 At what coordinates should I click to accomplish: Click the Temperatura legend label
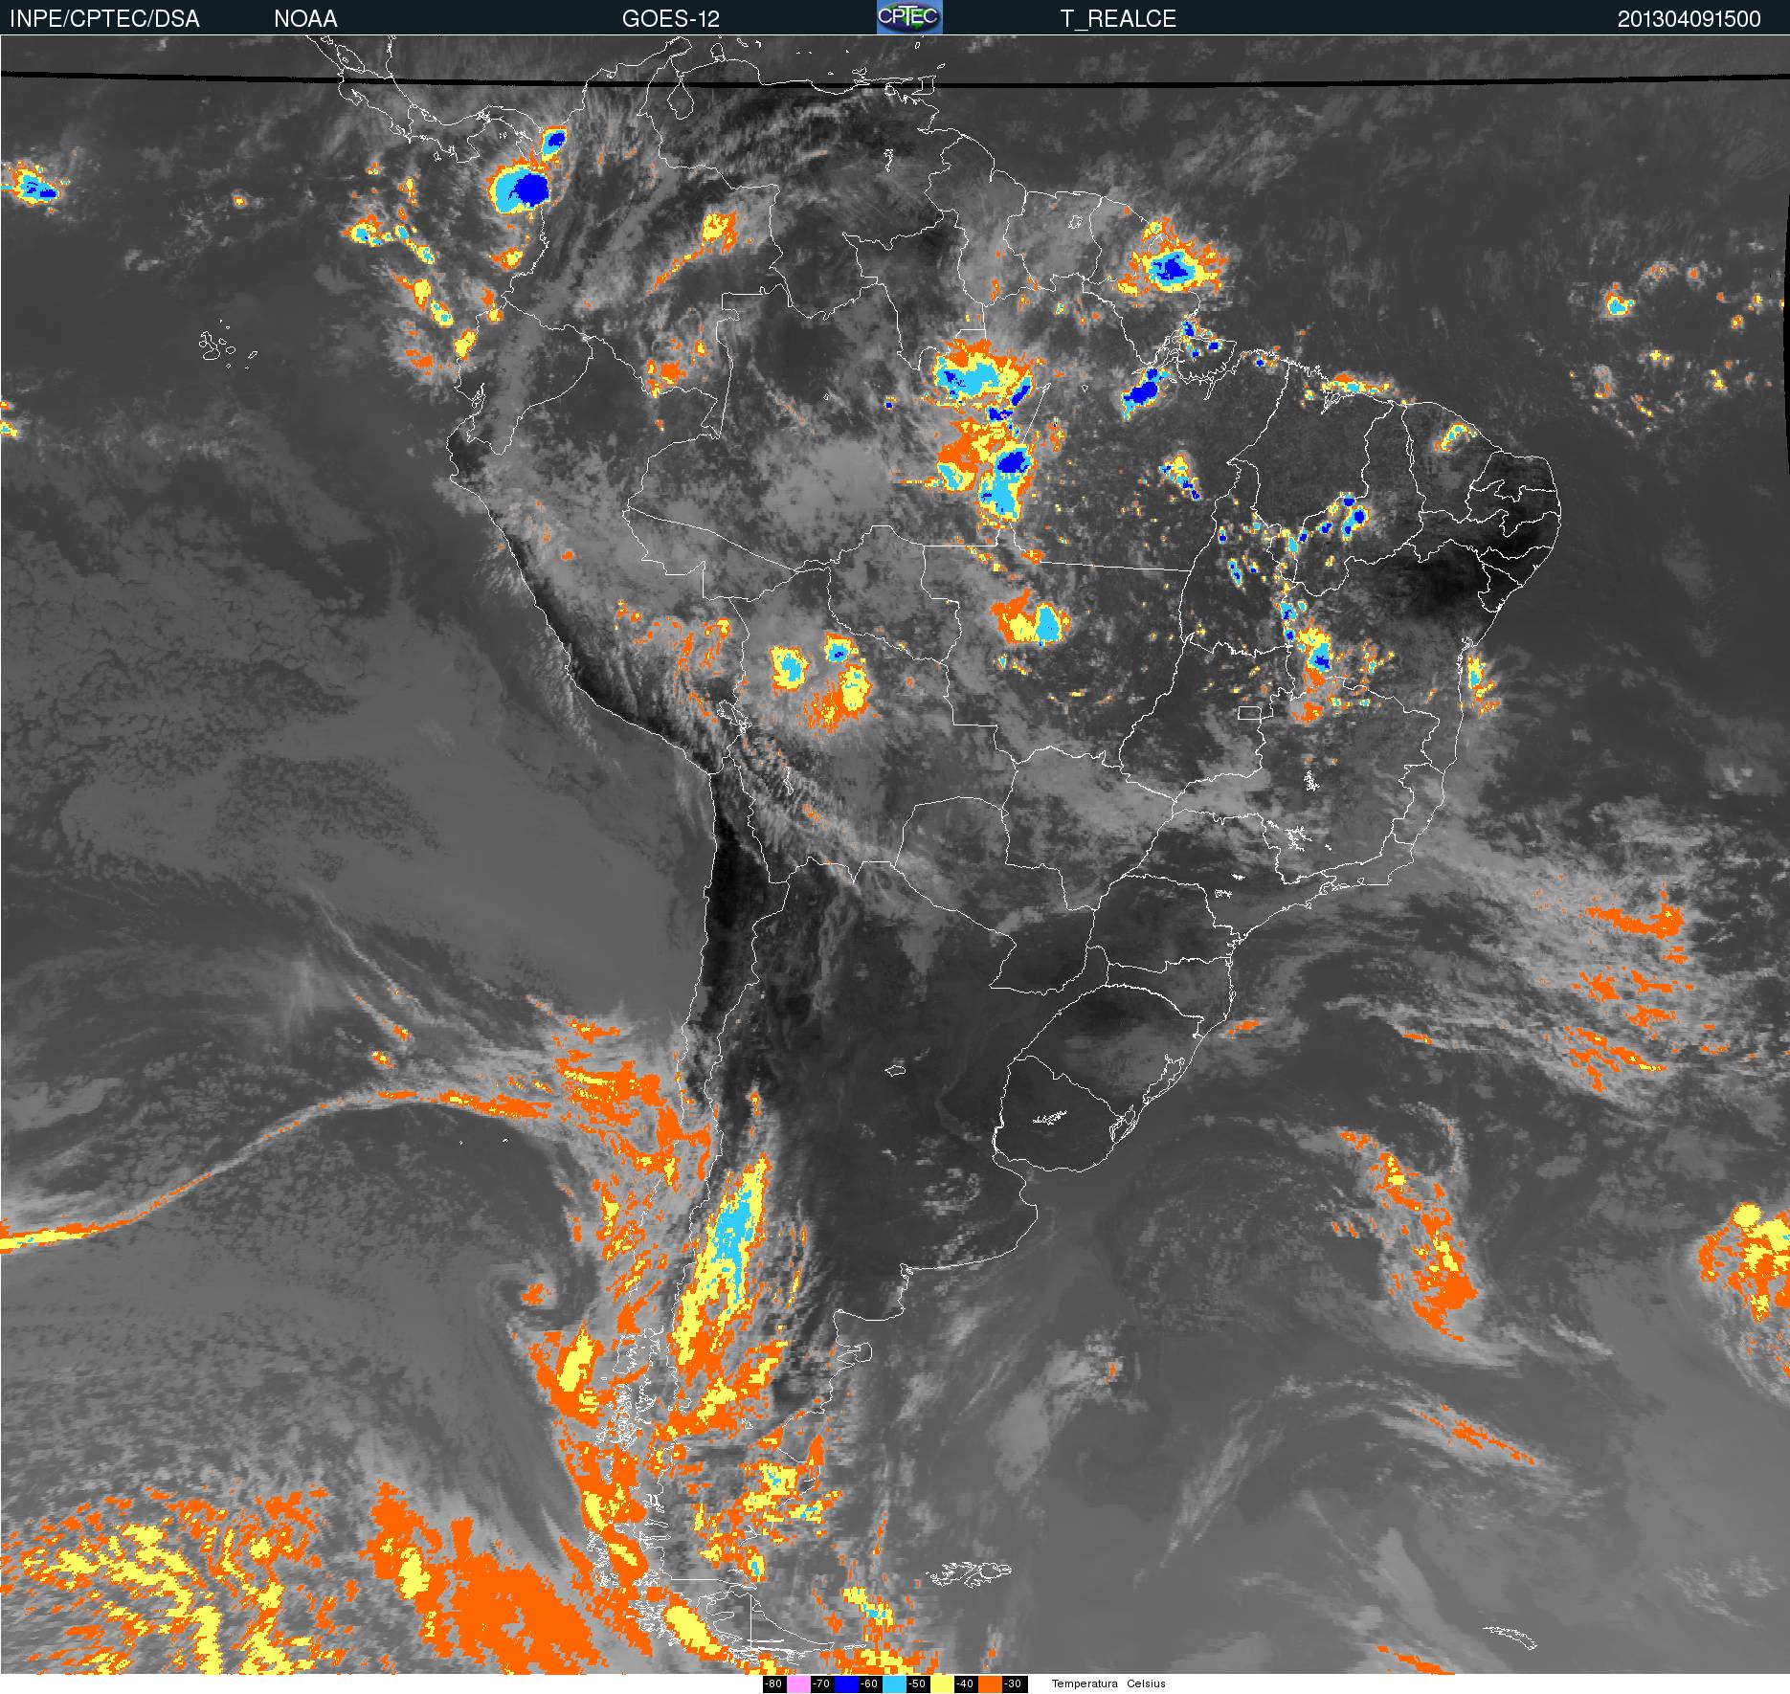[x=1085, y=1684]
